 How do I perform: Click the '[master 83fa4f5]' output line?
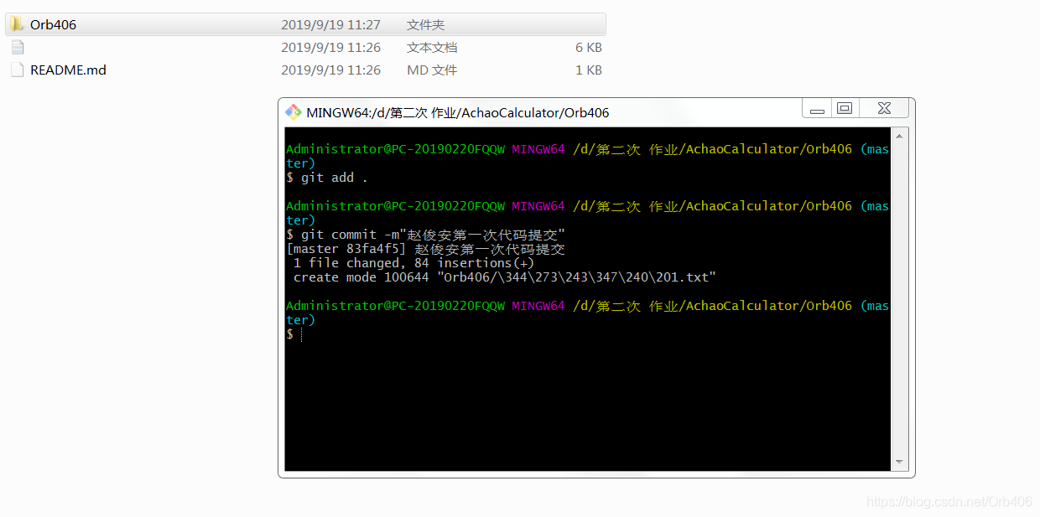pos(426,250)
